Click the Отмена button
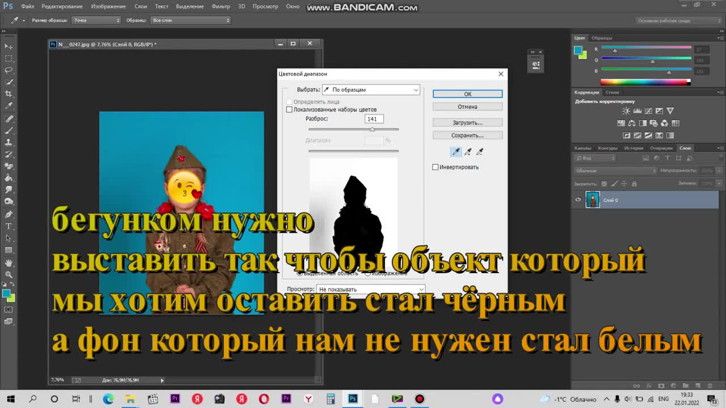Viewport: 726px width, 408px height. pyautogui.click(x=467, y=107)
